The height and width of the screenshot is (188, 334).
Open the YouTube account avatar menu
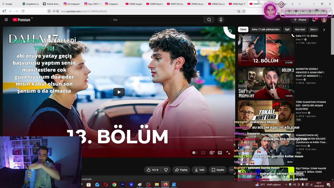pyautogui.click(x=324, y=20)
